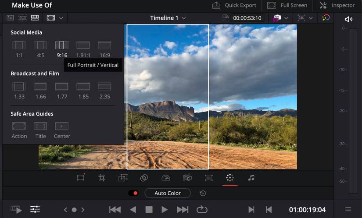Click the speaker volume icon
The image size is (362, 218).
348,19
